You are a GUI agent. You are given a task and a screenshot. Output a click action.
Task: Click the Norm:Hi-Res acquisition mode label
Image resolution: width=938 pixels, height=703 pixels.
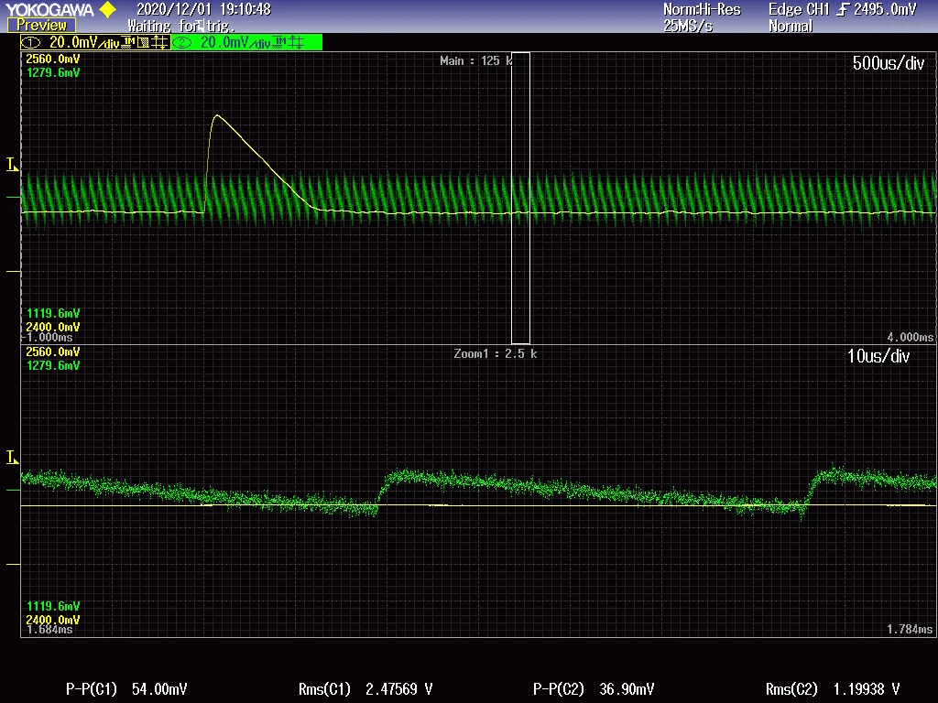702,9
